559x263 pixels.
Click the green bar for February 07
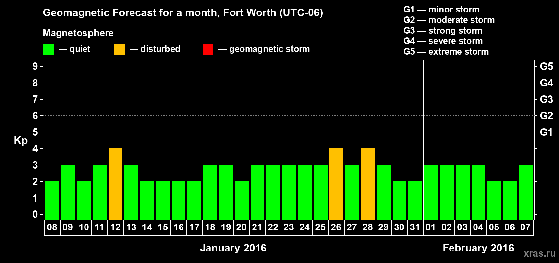point(526,192)
